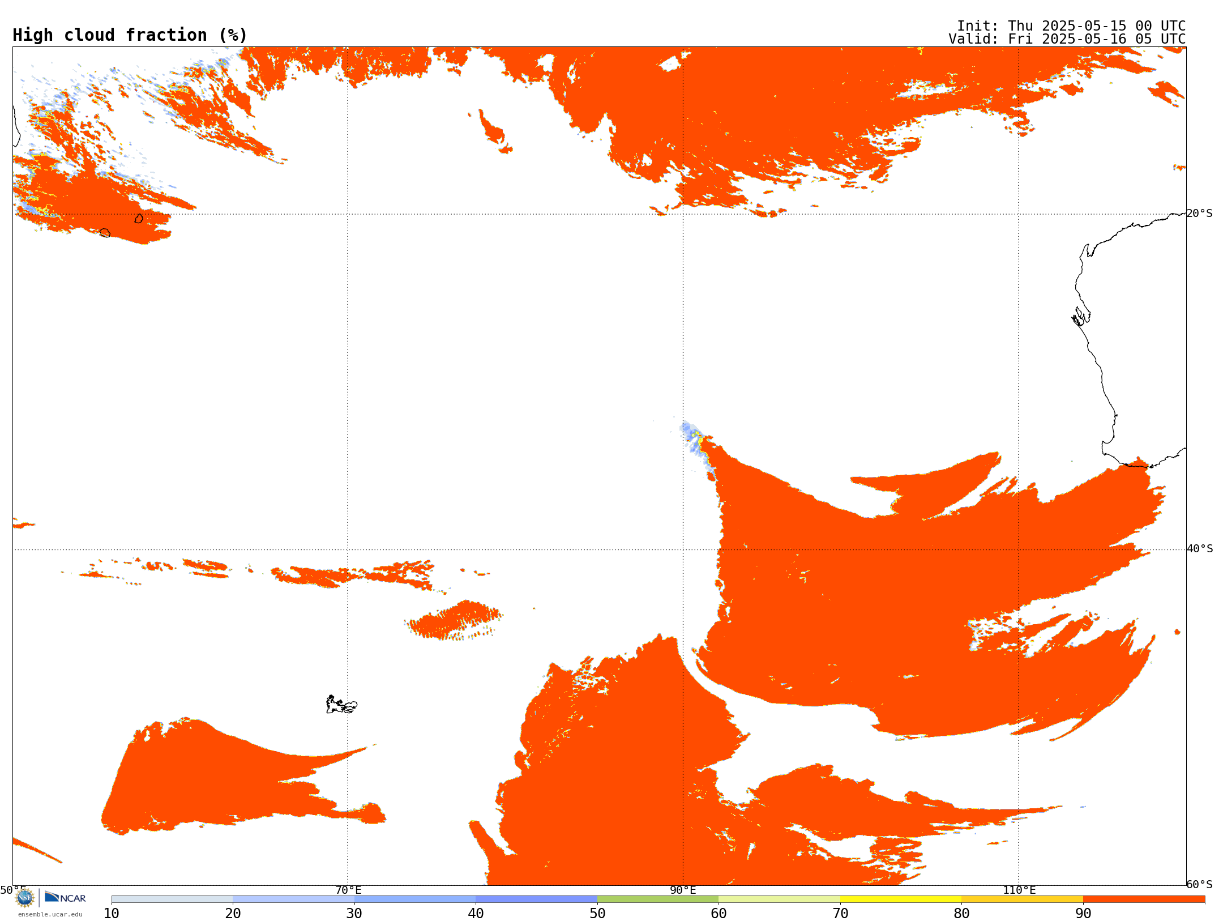This screenshot has height=921, width=1223.
Task: Open the ensemble.ucar.edu link text
Action: (50, 914)
